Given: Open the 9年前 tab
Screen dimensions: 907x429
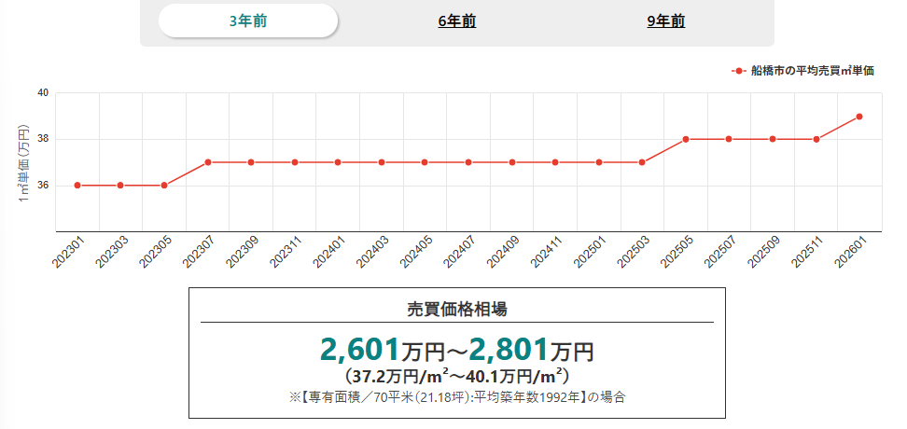Looking at the screenshot, I should 666,21.
